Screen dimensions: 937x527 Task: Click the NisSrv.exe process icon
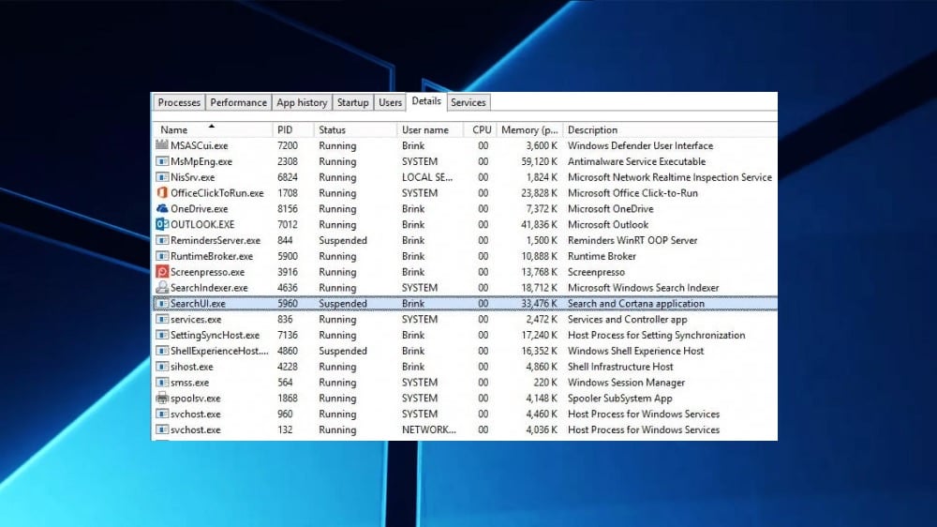pyautogui.click(x=162, y=177)
